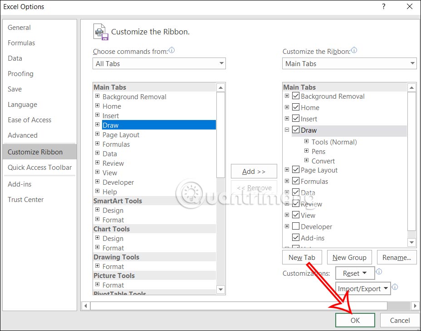
Task: Click the New Tab button
Action: pyautogui.click(x=302, y=257)
